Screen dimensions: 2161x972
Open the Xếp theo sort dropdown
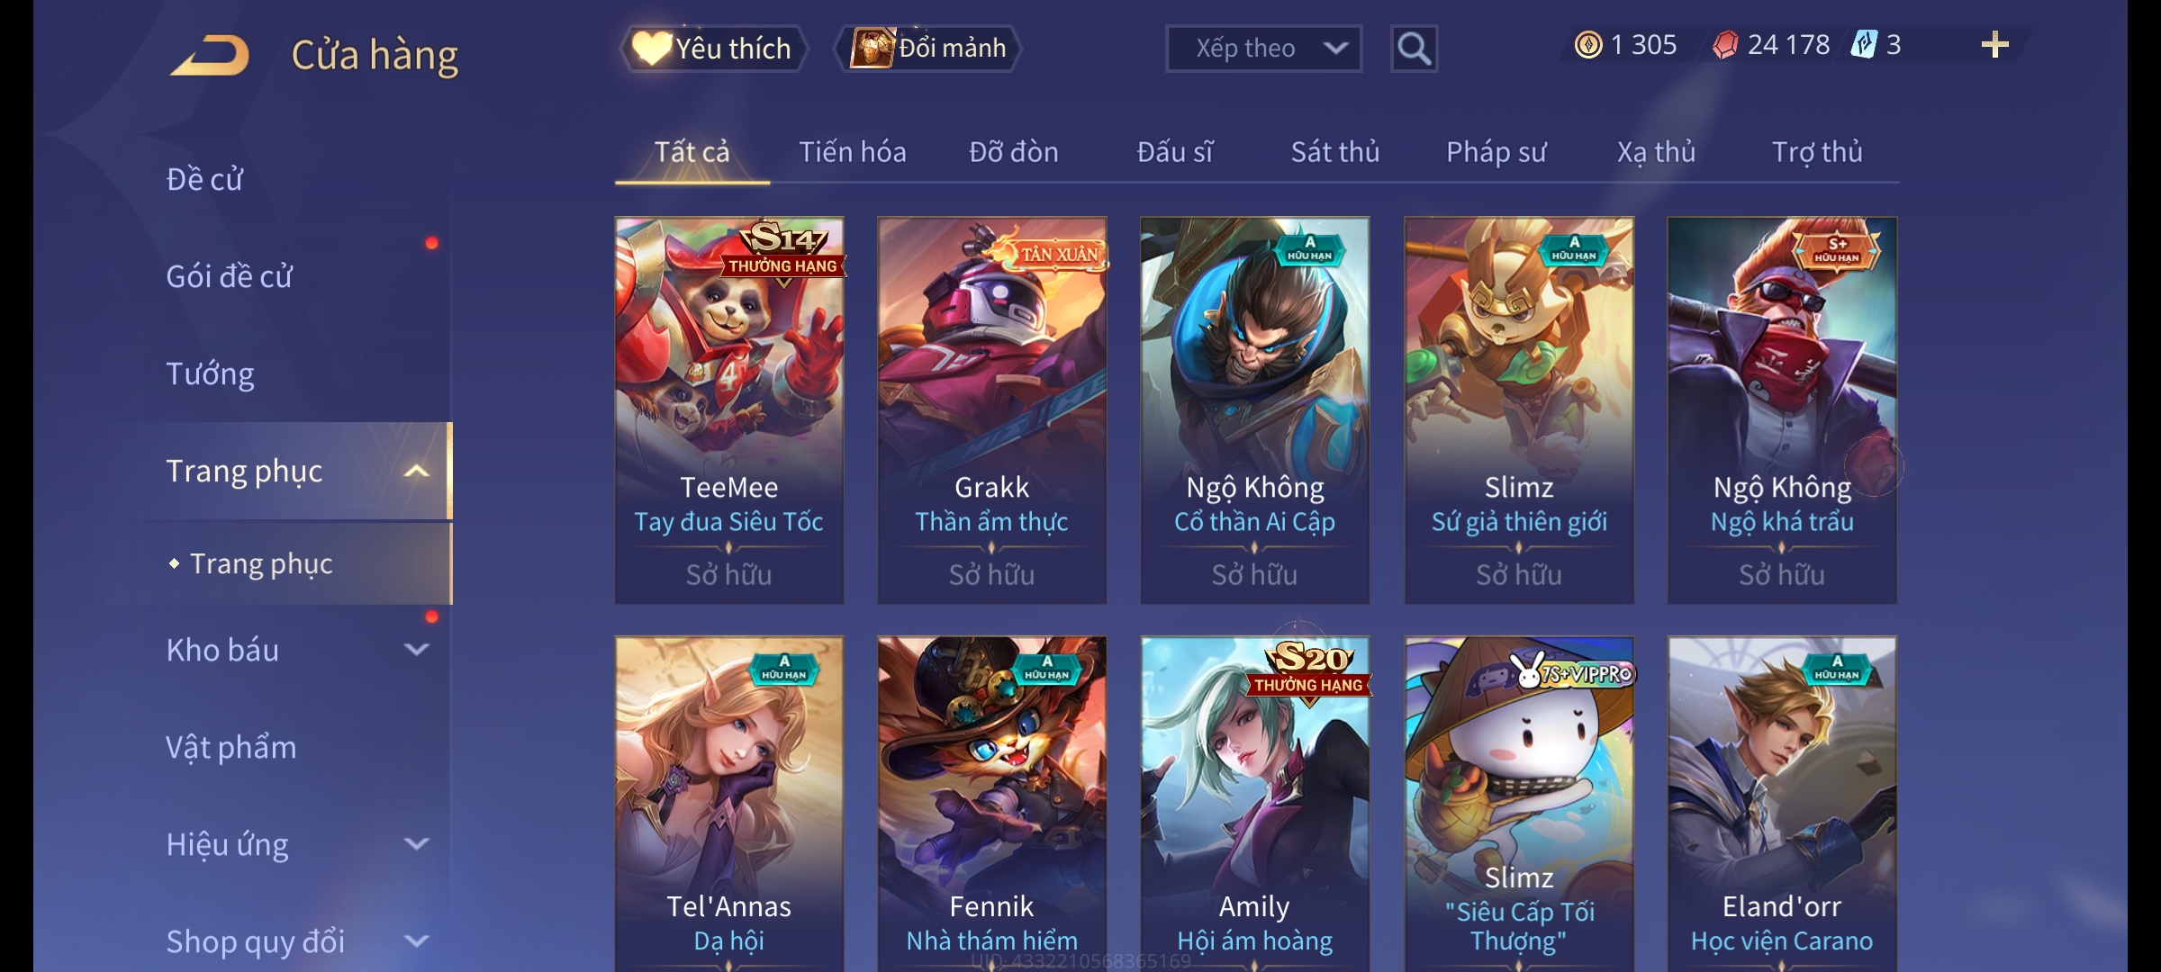pyautogui.click(x=1263, y=49)
